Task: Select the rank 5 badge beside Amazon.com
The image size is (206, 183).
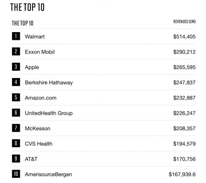Action: click(x=16, y=97)
